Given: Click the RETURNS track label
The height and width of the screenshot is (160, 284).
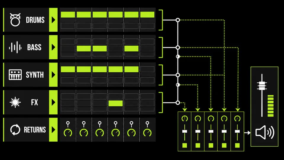Looking at the screenshot, I should [x=35, y=130].
